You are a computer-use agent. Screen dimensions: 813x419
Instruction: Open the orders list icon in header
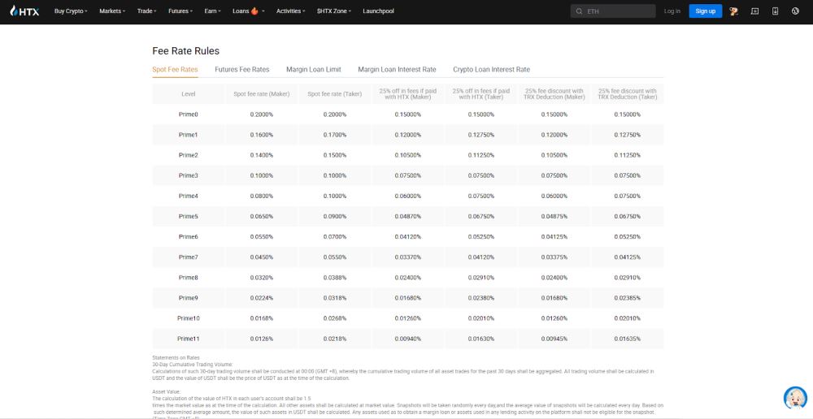[x=754, y=11]
